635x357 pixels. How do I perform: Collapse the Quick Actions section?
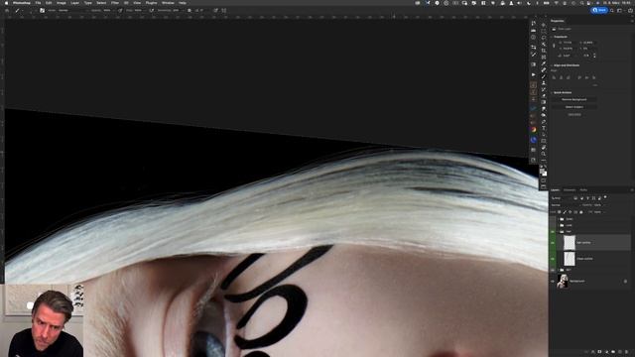(x=552, y=92)
